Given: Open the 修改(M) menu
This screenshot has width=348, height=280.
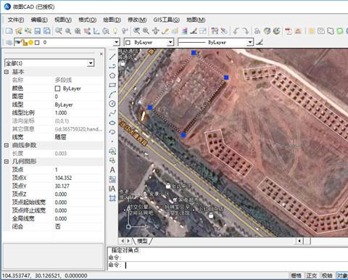Looking at the screenshot, I should click(x=137, y=20).
